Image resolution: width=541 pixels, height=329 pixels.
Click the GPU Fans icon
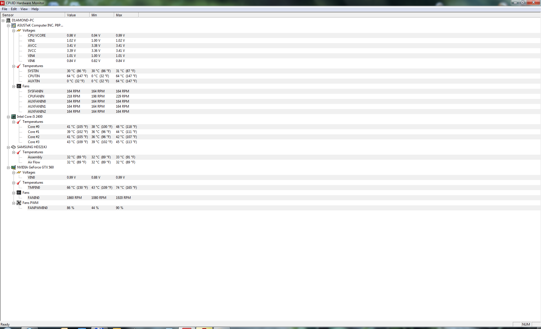(19, 193)
